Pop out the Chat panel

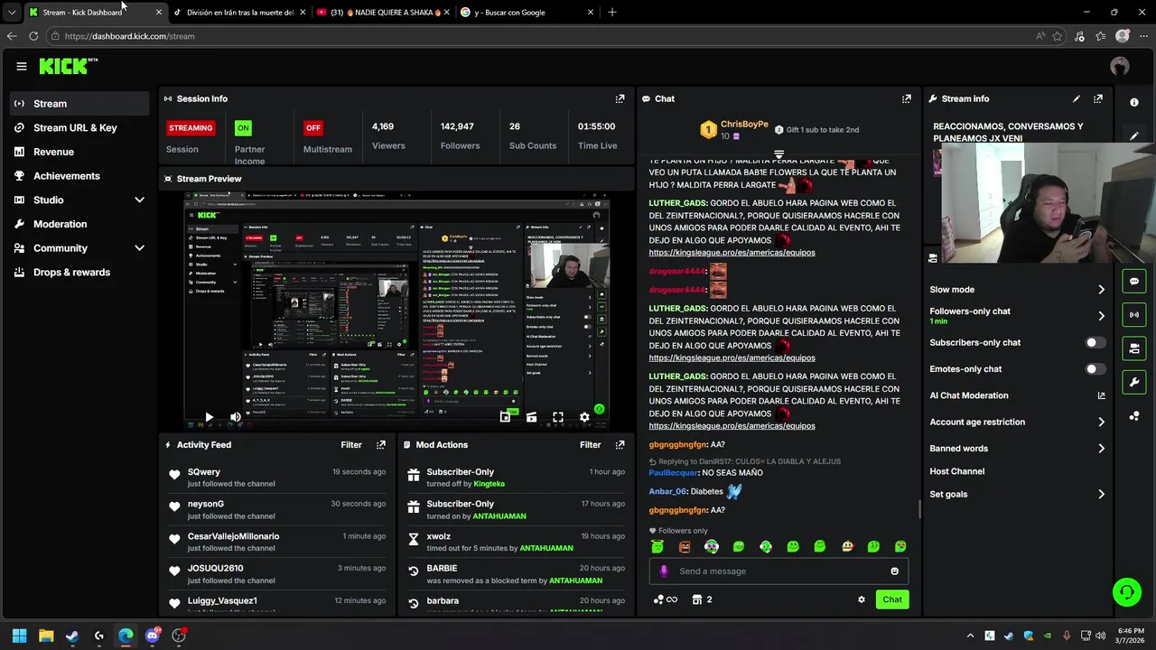[907, 99]
